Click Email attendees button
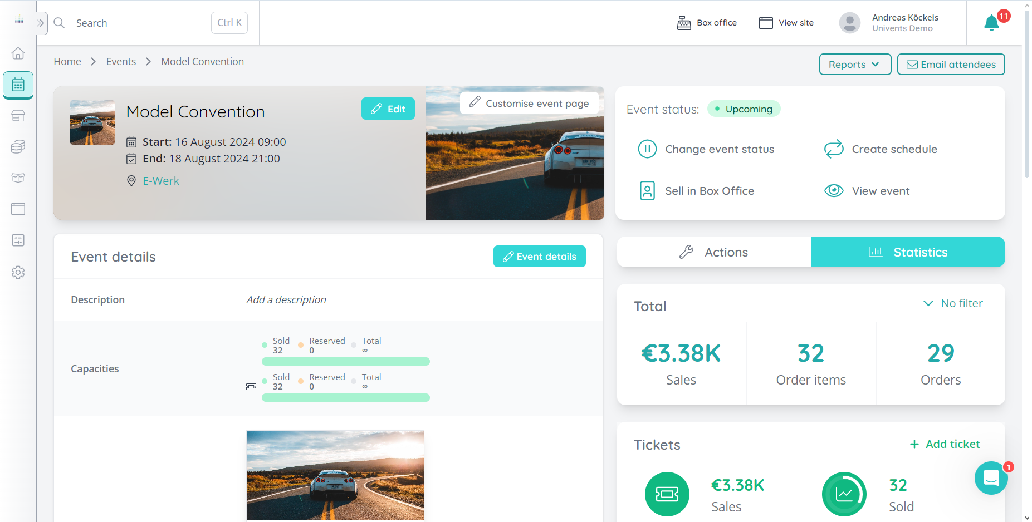Image resolution: width=1032 pixels, height=522 pixels. [951, 64]
